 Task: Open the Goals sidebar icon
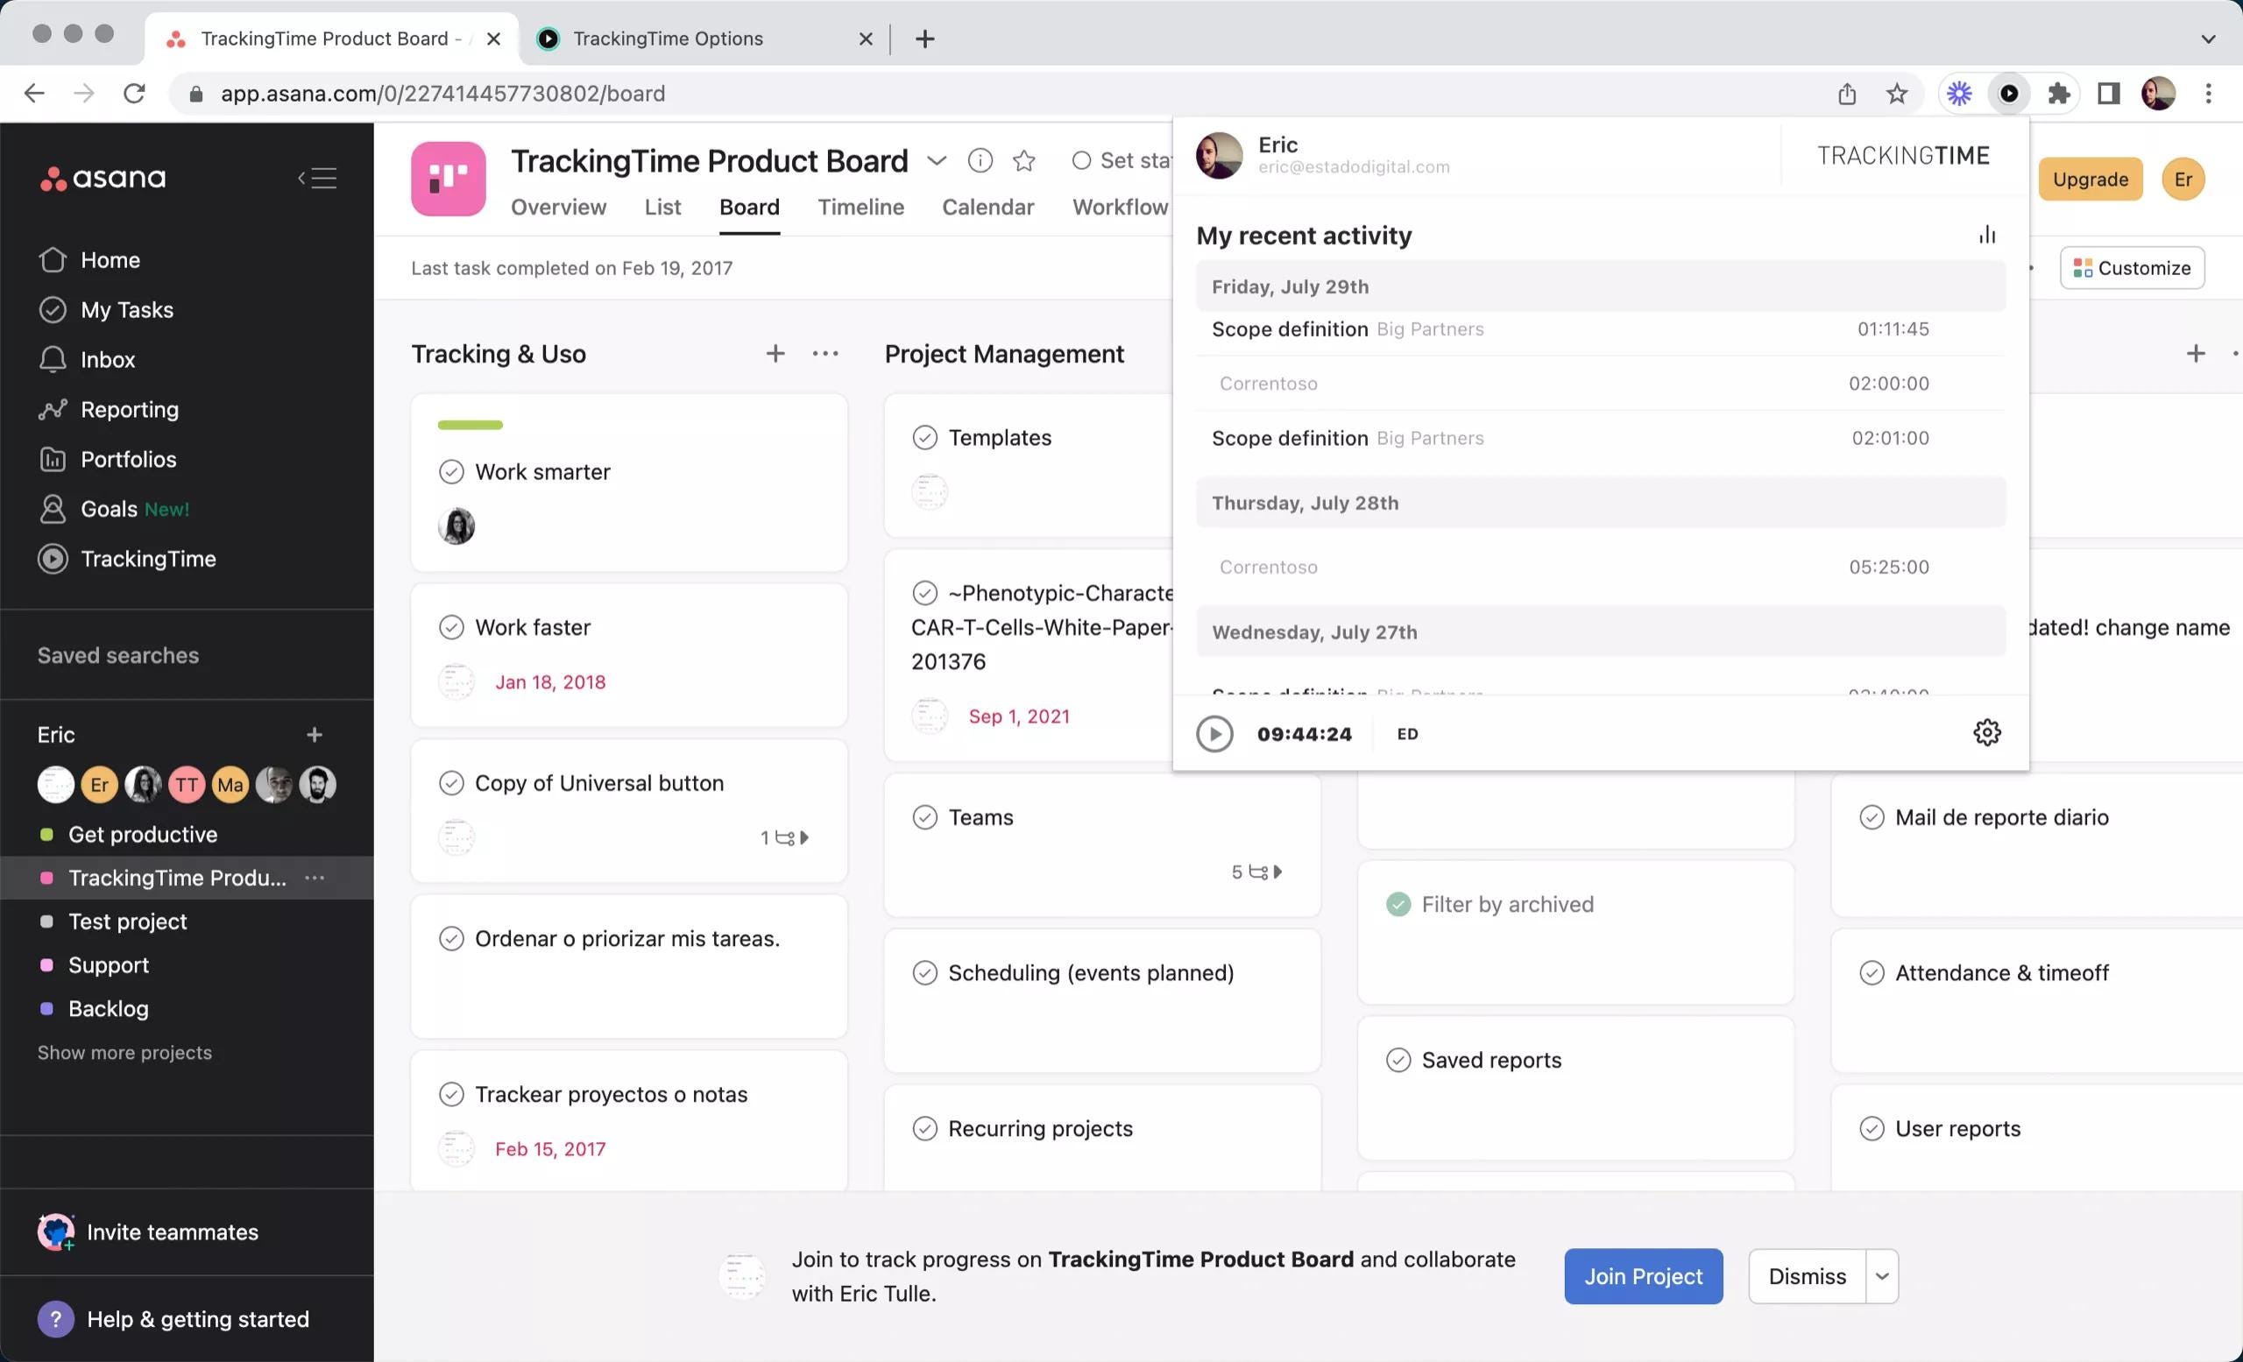pyautogui.click(x=52, y=508)
